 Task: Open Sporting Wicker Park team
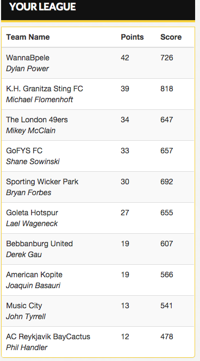click(x=42, y=182)
